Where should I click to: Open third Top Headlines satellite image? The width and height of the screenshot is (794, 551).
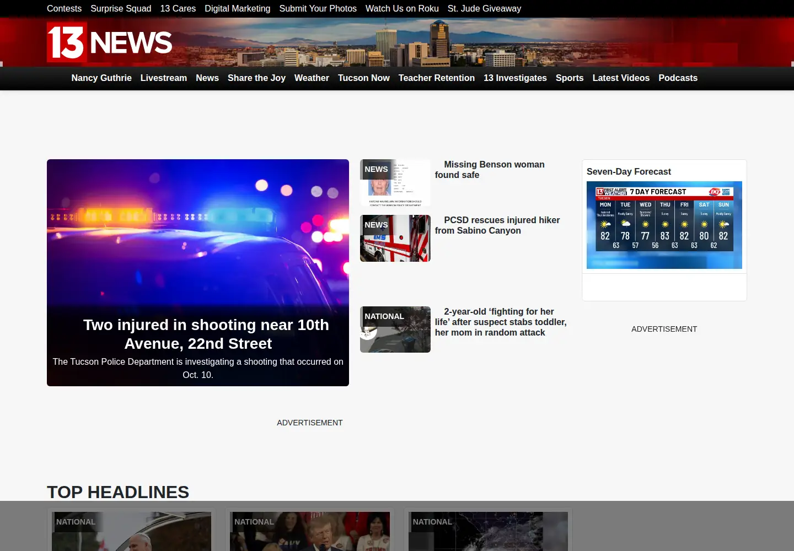(488, 531)
